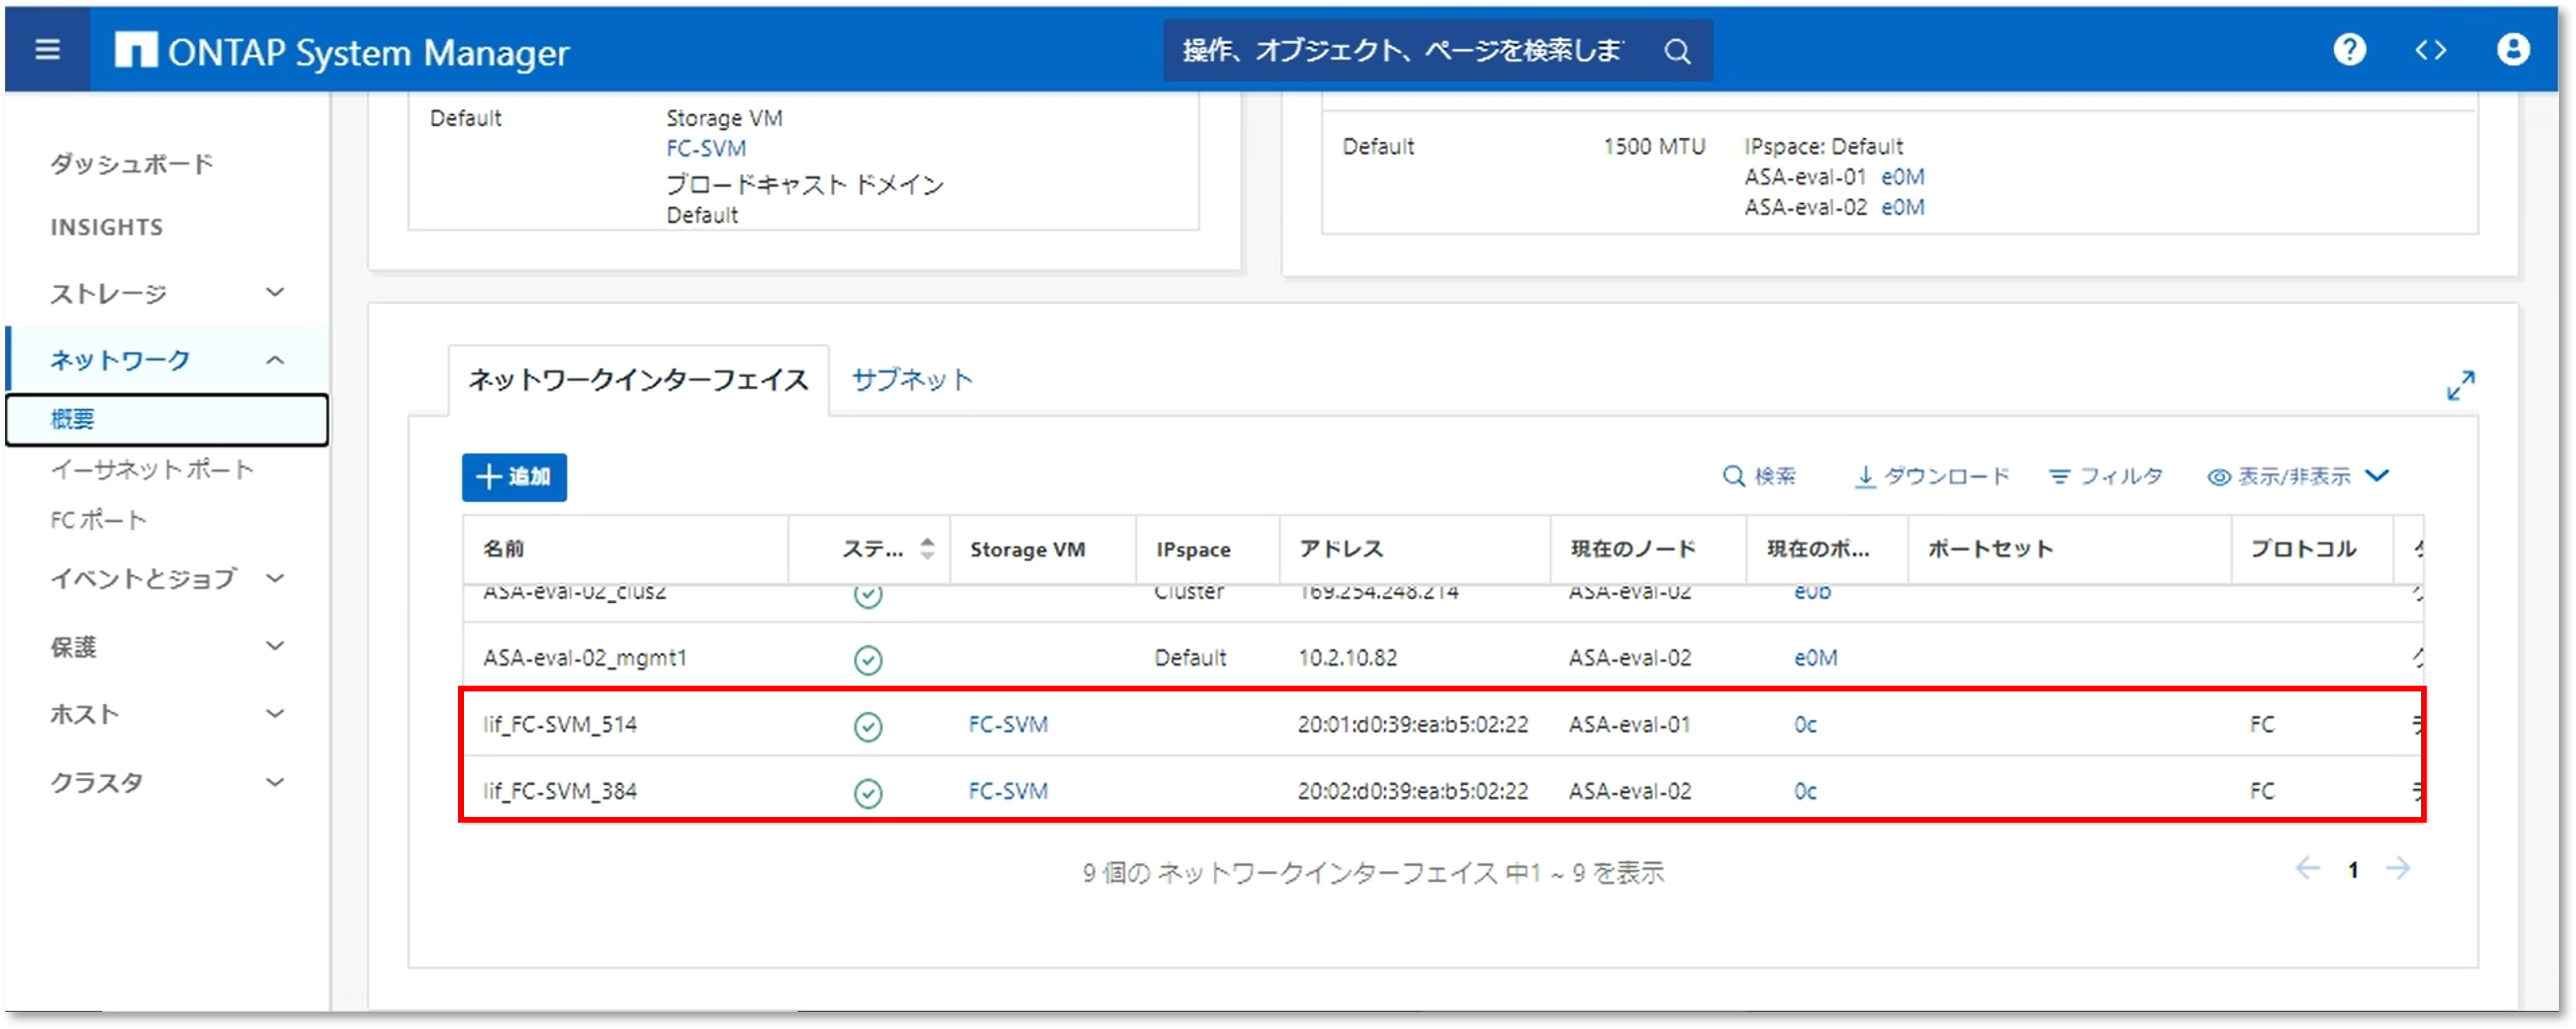Open e0M link for ASA-eval-02 in broadcast domain
Image resolution: width=2576 pixels, height=1029 pixels.
tap(1902, 207)
